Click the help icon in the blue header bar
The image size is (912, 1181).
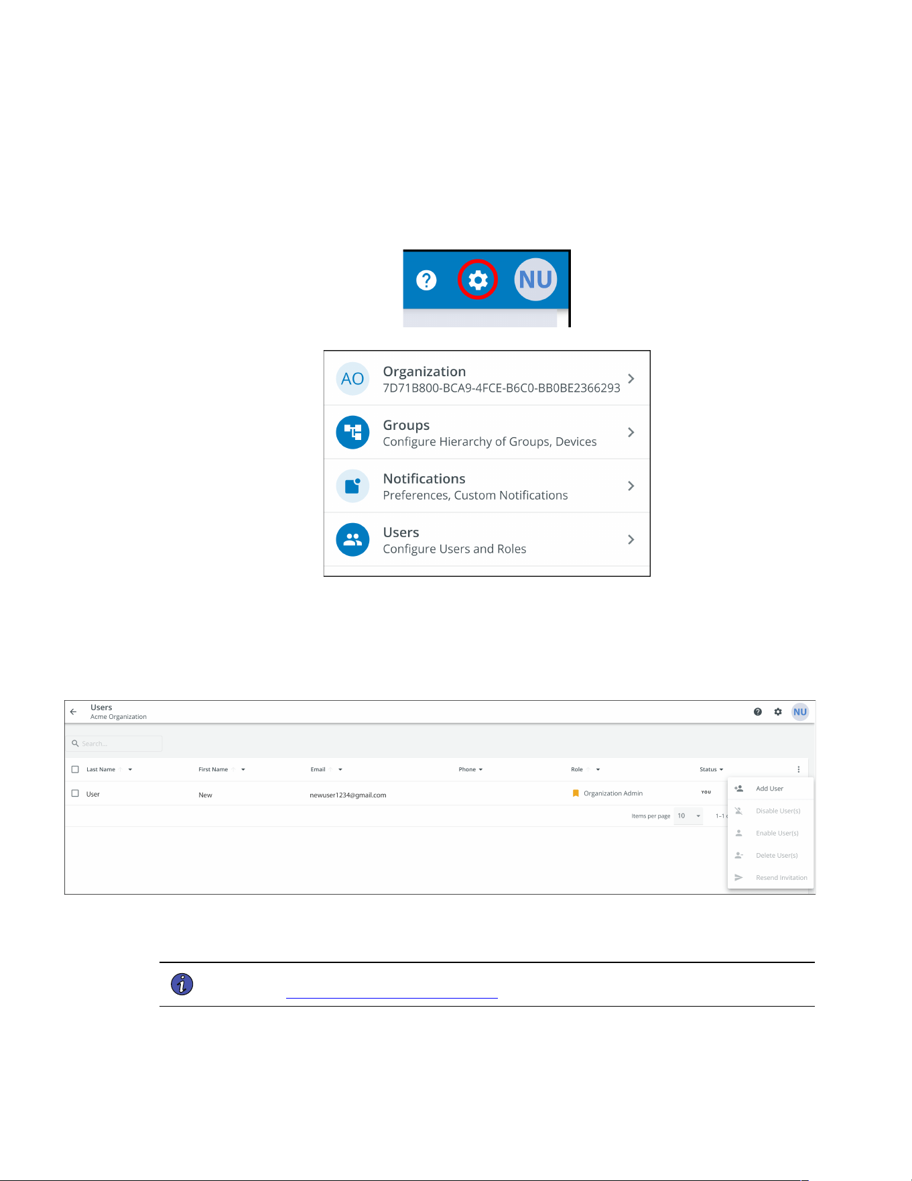[x=426, y=280]
